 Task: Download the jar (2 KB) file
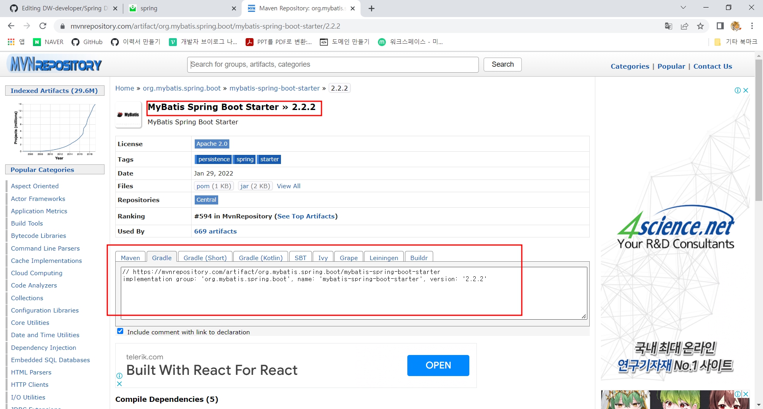[255, 186]
